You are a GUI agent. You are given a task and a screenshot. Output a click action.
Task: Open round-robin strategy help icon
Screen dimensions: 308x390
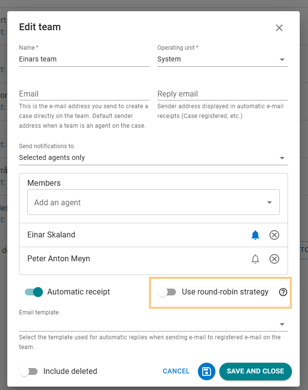pos(283,292)
